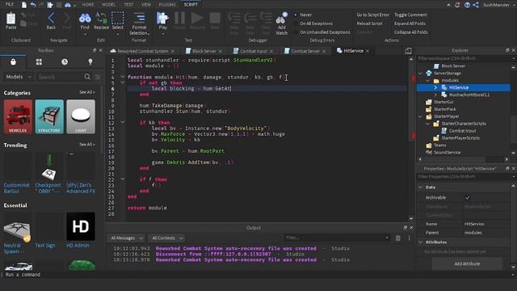Click the undo arrow in quick access bar
517x291 pixels.
pos(32,5)
